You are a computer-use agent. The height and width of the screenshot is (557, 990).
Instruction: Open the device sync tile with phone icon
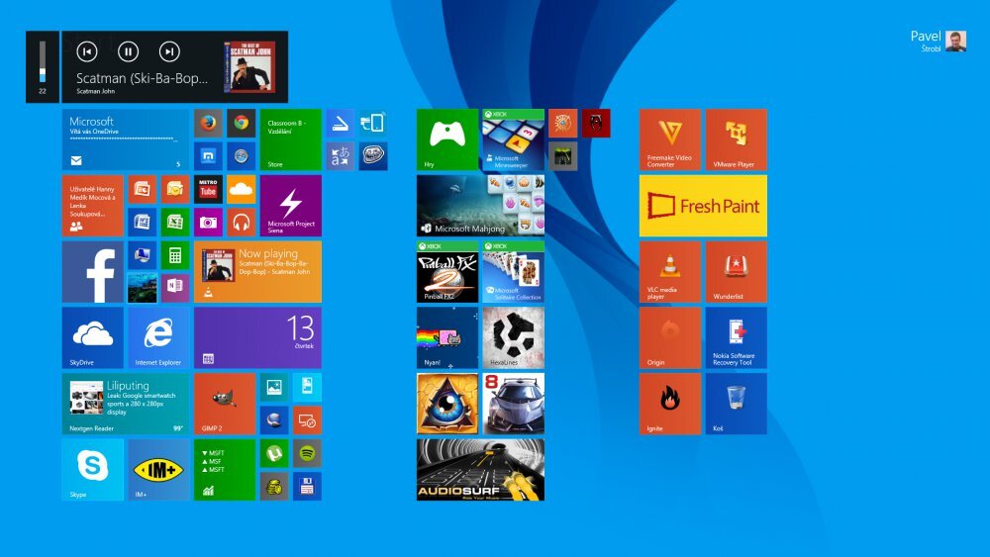point(373,123)
